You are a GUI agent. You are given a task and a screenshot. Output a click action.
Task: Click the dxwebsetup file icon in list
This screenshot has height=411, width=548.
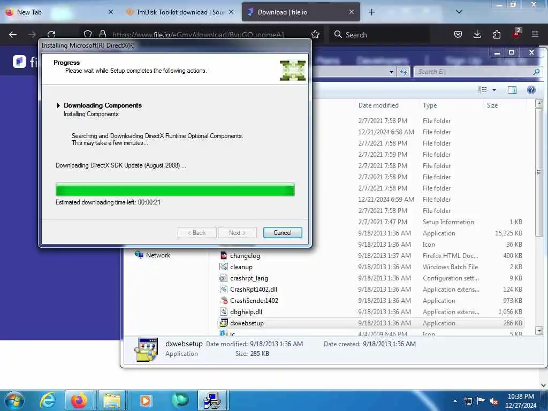[224, 323]
